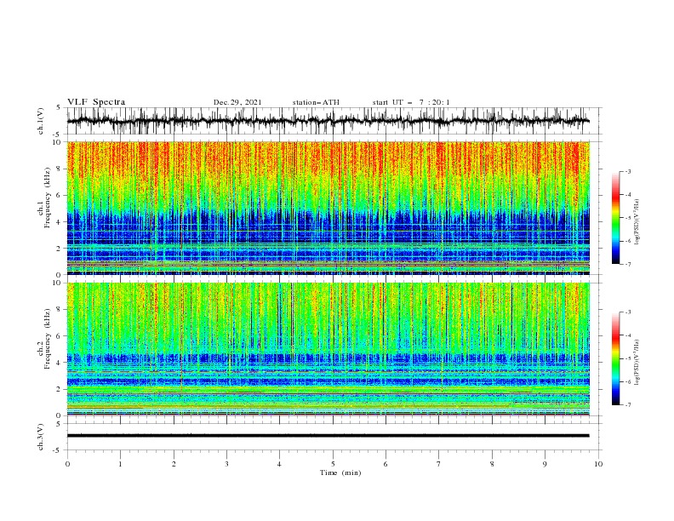Click the "5" tick on ch.1(V) axis
Screen dimensions: 674x521
[x=59, y=108]
